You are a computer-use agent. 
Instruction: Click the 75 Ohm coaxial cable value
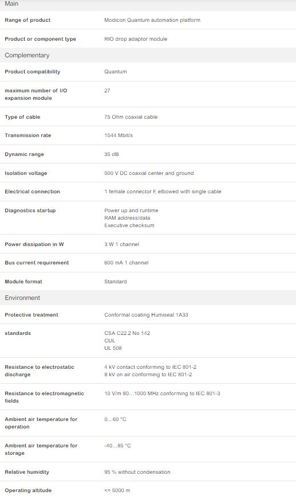[x=131, y=117]
